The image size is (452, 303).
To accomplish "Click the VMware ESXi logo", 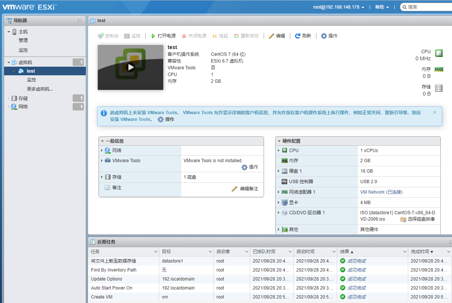I will tap(30, 7).
